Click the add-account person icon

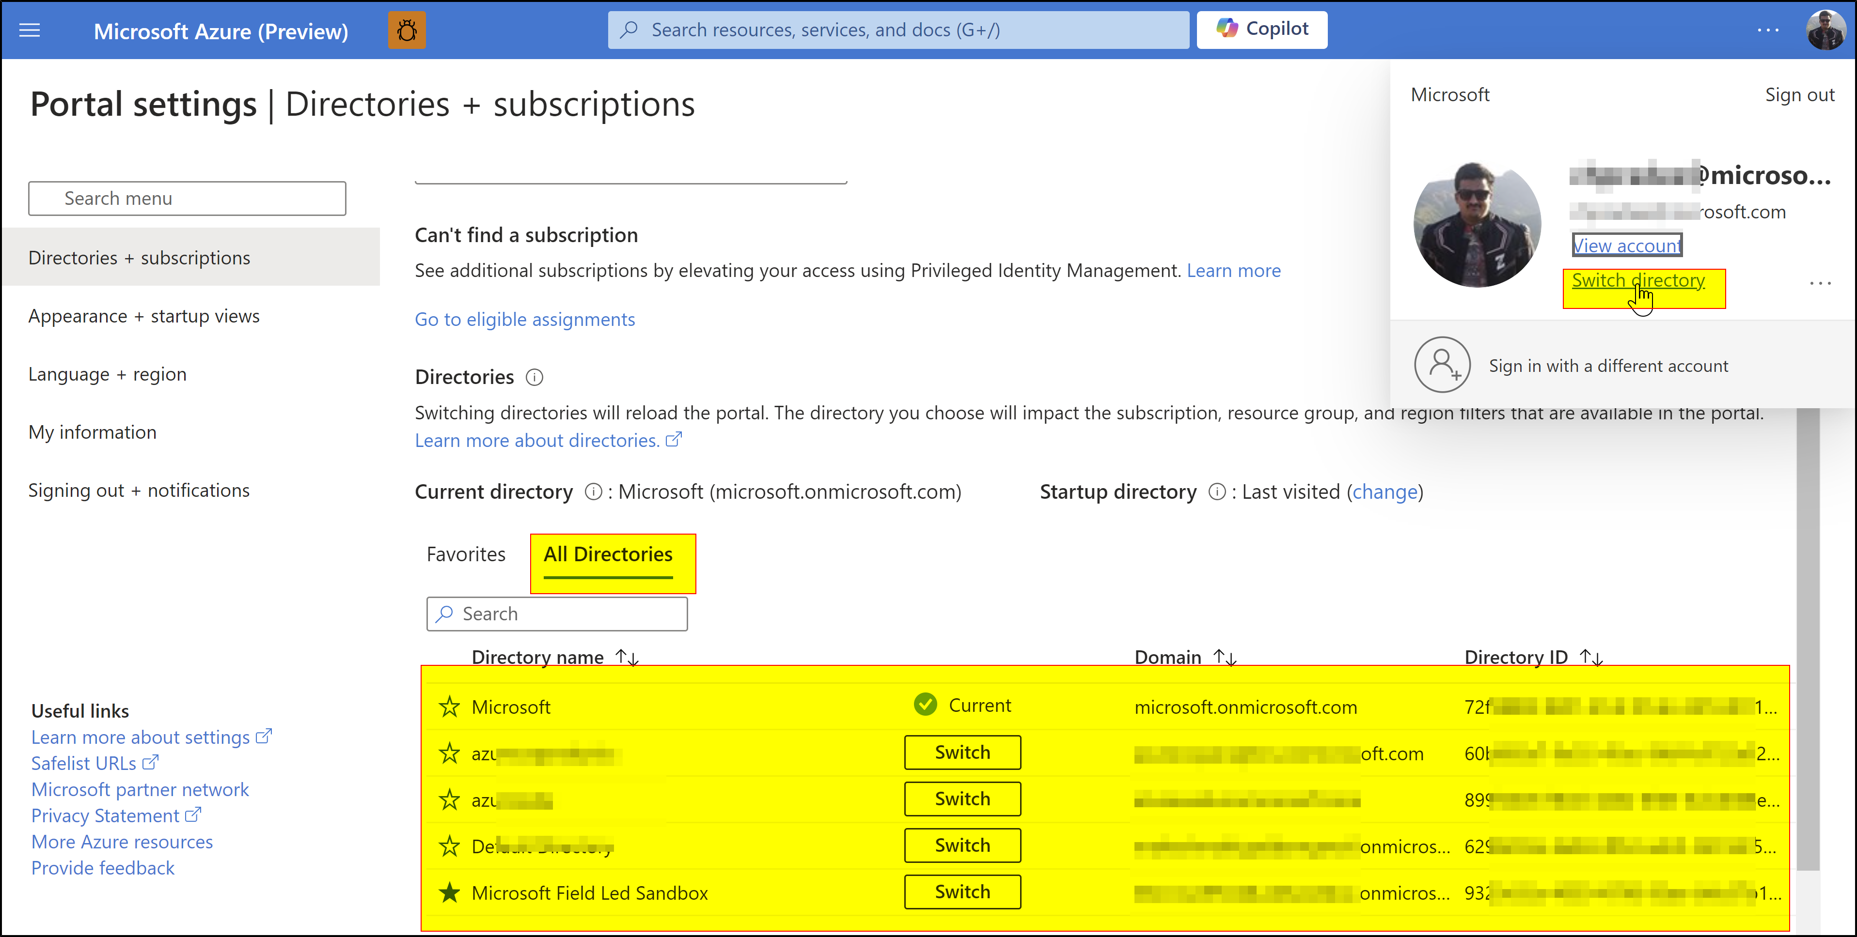(x=1442, y=365)
